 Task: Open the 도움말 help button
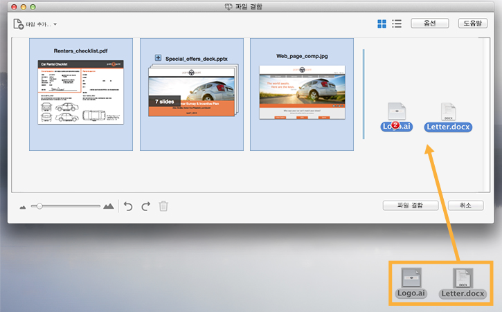[x=472, y=23]
